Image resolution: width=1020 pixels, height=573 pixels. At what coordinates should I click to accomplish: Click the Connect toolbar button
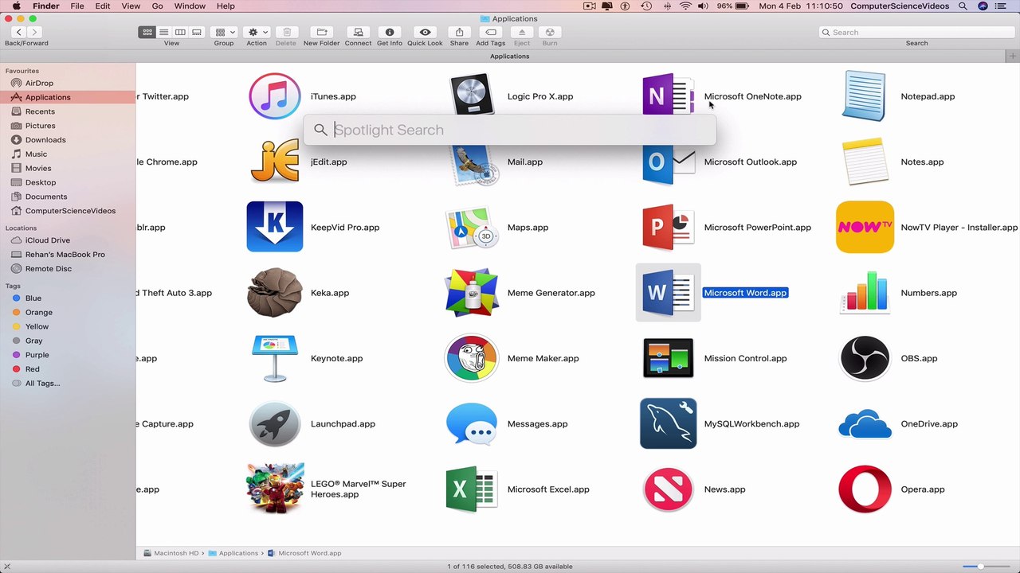(358, 32)
